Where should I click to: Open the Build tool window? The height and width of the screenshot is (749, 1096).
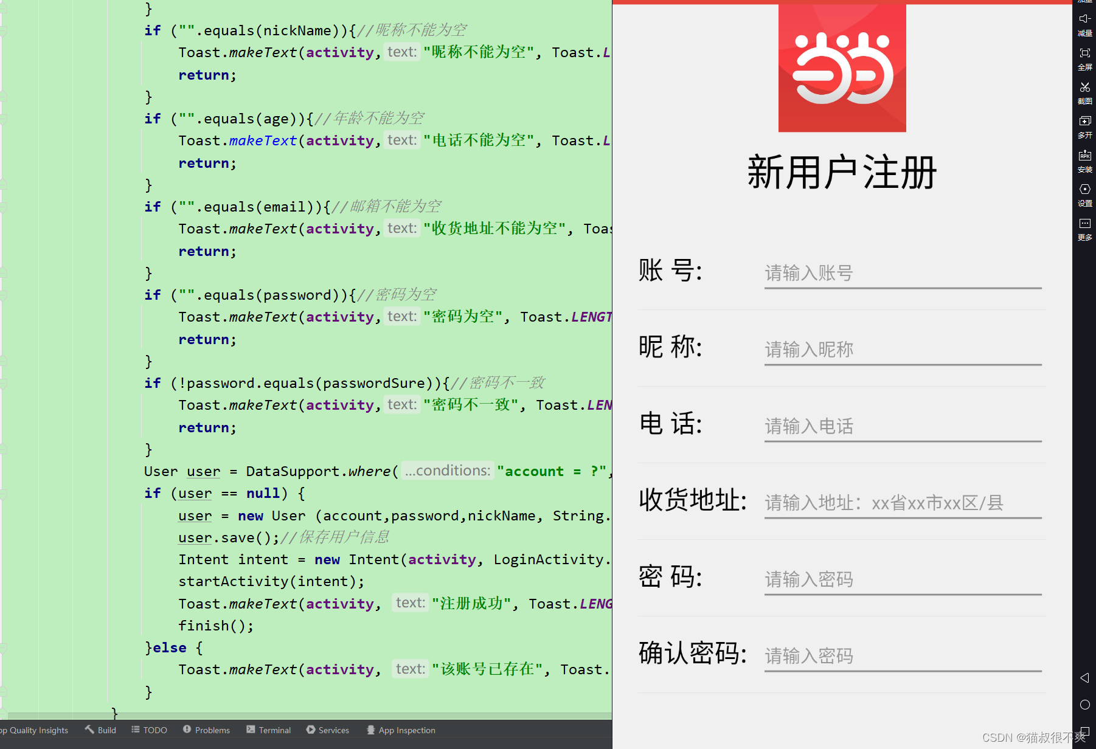click(x=100, y=730)
